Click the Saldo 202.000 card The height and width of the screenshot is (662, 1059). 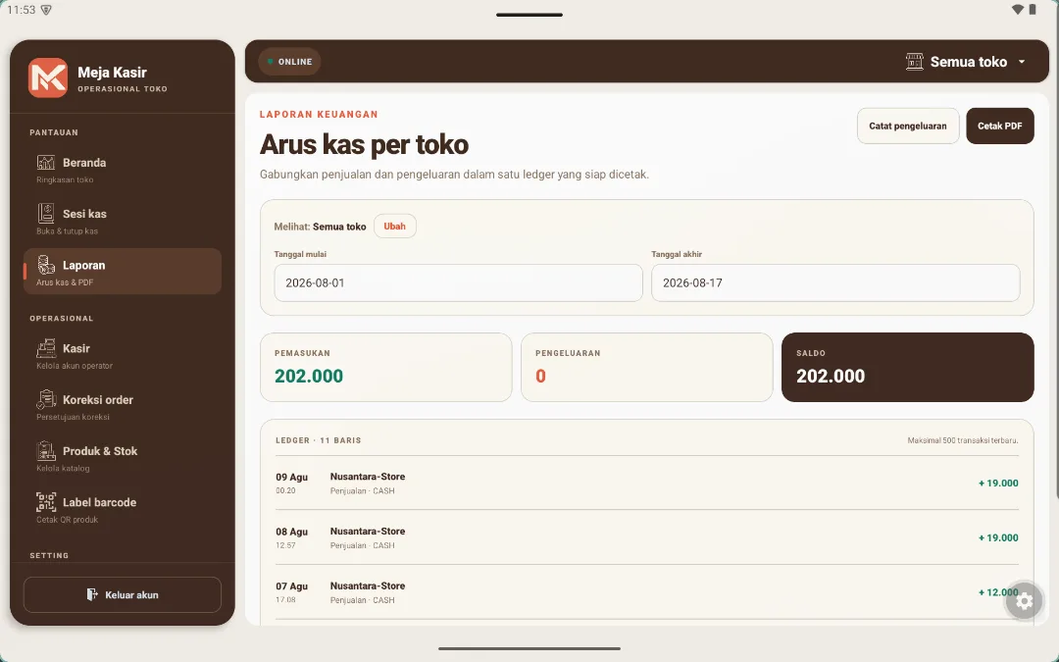907,367
